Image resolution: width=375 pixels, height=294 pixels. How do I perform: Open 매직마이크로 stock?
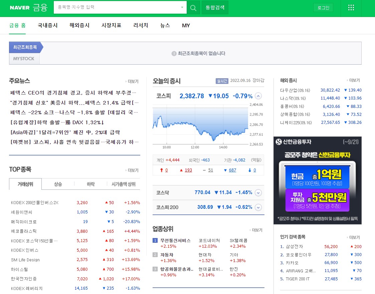(x=24, y=222)
